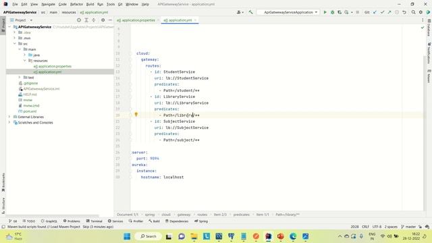
Task: Open PowerPoint from taskbar
Action: point(281,236)
